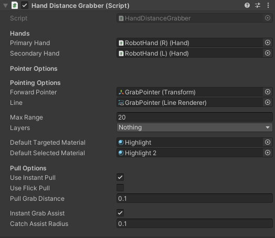Viewport: 275px width, 238px height.
Task: Disable the Hand Distance Grabber component checkbox
Action: (x=25, y=5)
